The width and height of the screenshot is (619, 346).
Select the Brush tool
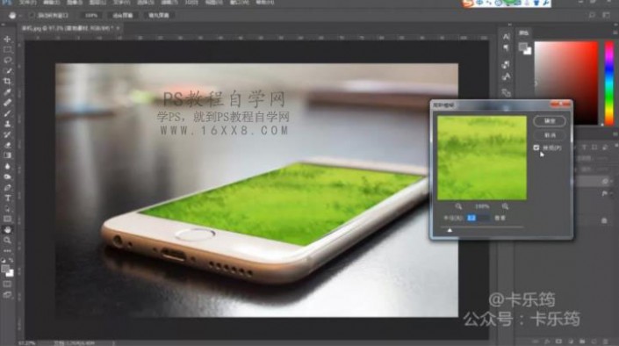click(8, 113)
